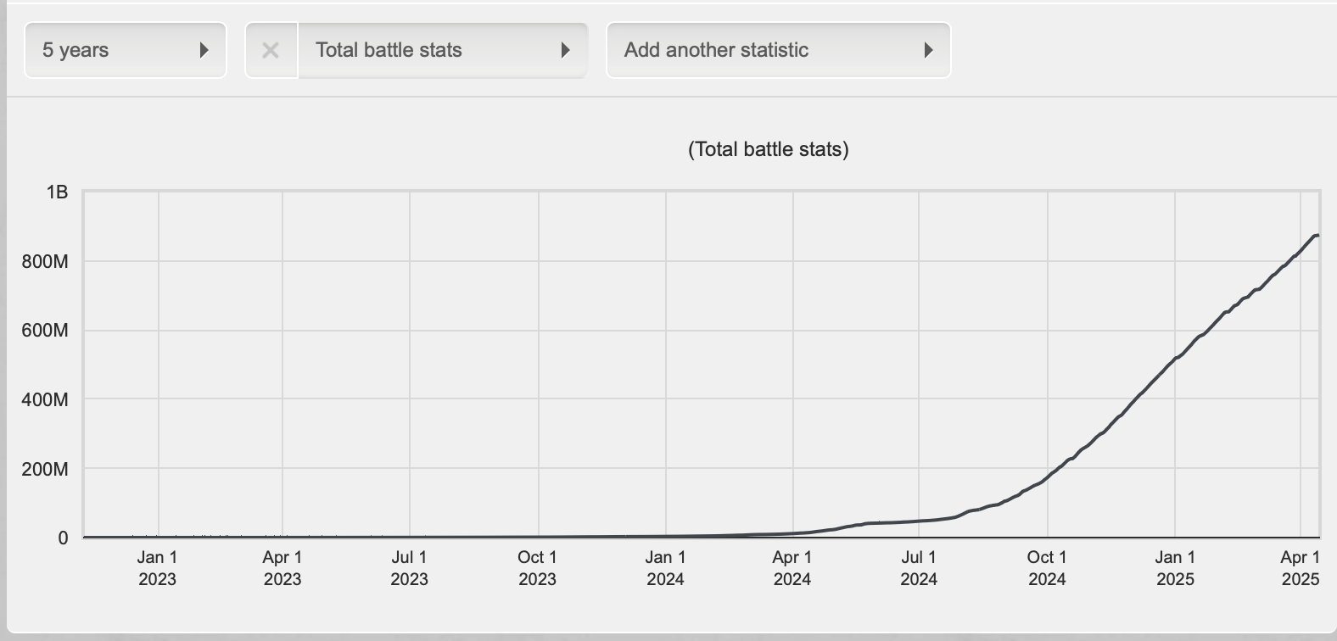Click the Jul 1 2024 x-axis label

click(x=919, y=568)
